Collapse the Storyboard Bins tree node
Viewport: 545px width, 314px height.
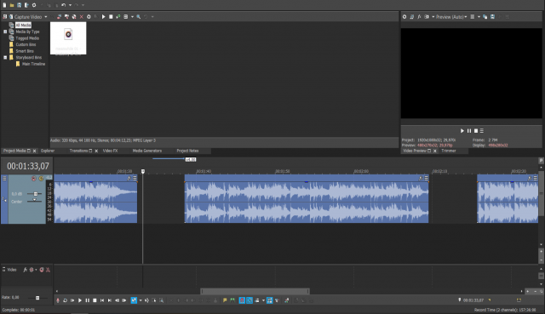coord(5,57)
